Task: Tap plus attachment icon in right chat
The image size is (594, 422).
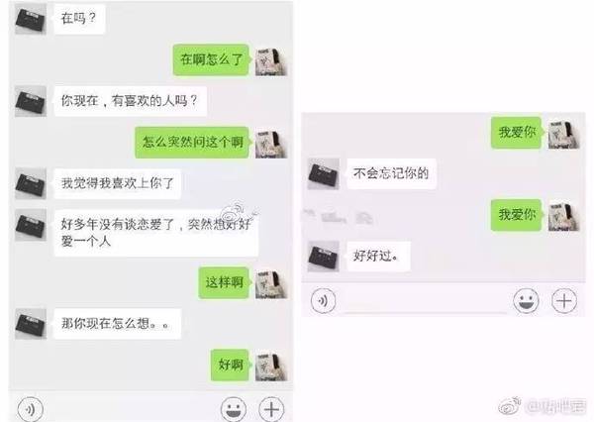Action: coord(564,301)
